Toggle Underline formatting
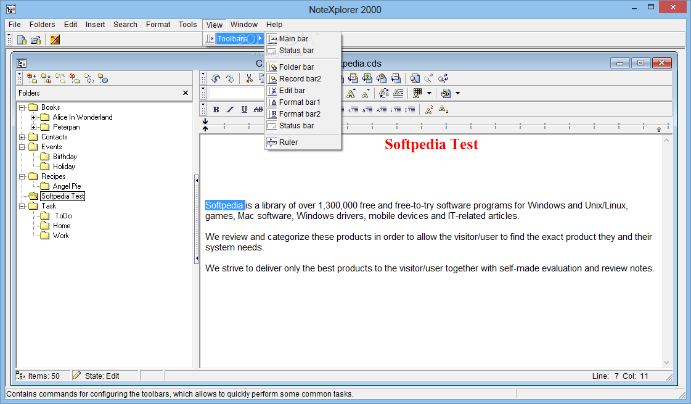 [x=244, y=109]
